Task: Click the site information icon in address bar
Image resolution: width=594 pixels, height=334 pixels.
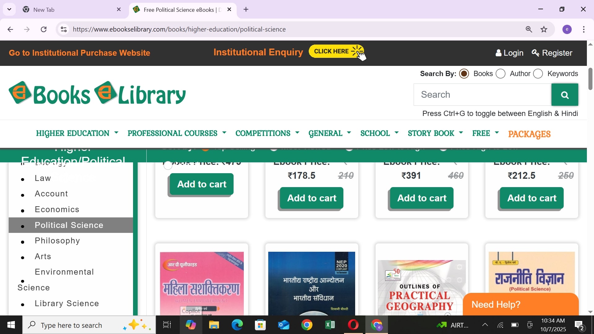Action: point(64,29)
